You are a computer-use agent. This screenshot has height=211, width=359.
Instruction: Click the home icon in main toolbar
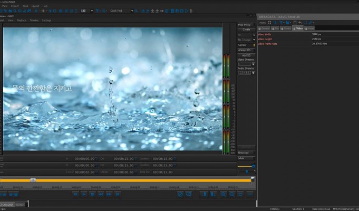click(x=61, y=11)
